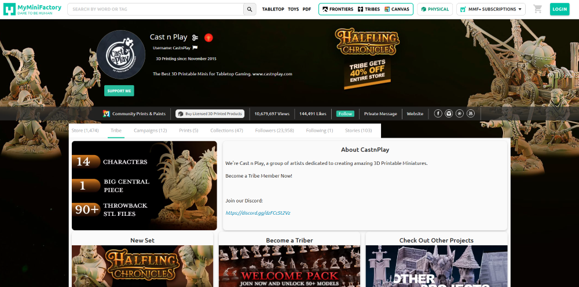The image size is (579, 287).
Task: Click the cube icon in Buy Licensed button
Action: point(181,114)
